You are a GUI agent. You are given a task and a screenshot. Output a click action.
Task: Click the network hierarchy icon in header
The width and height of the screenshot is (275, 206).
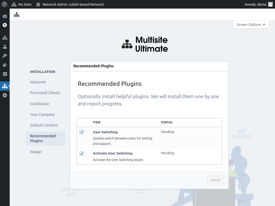click(x=17, y=14)
